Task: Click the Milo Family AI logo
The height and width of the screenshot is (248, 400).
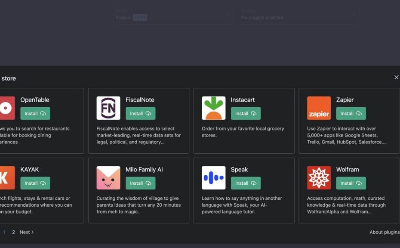Action: click(108, 178)
